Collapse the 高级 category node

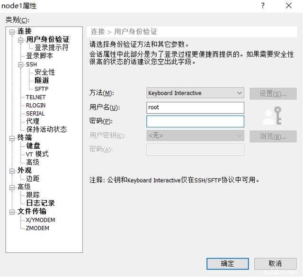12,188
